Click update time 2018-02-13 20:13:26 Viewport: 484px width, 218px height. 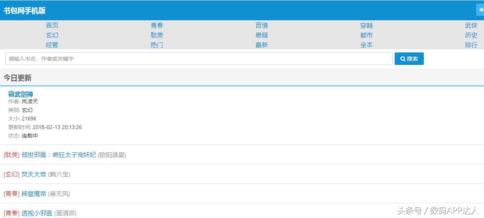pos(57,127)
